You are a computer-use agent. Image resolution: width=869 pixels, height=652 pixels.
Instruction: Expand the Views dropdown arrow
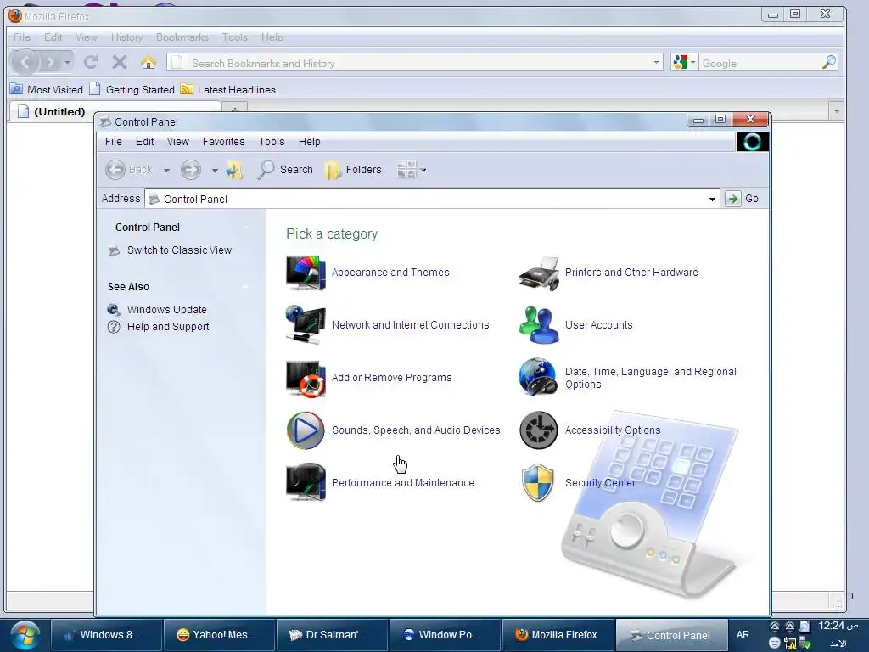(x=423, y=170)
